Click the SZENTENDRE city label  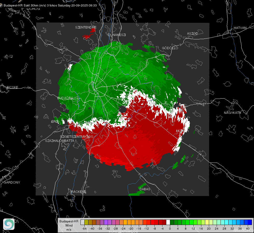coord(86,27)
